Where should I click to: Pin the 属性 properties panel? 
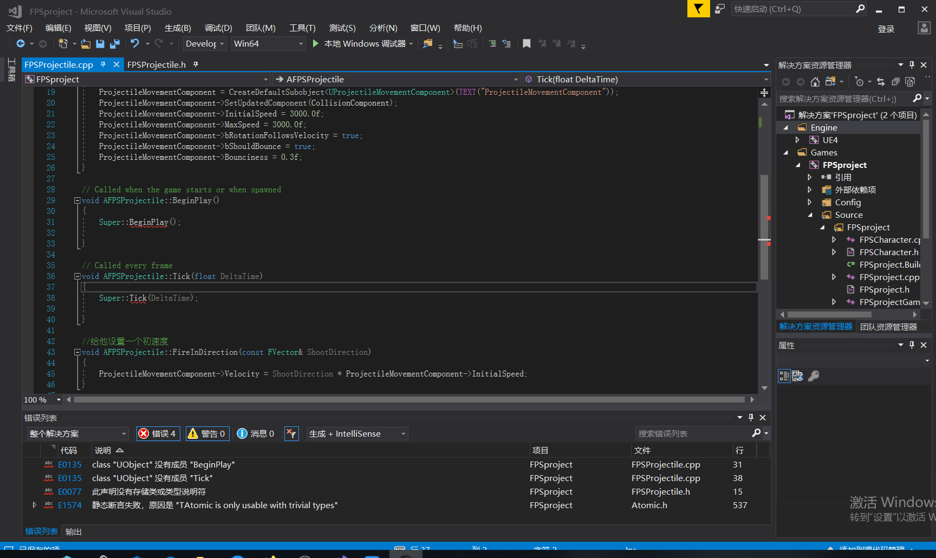point(912,345)
